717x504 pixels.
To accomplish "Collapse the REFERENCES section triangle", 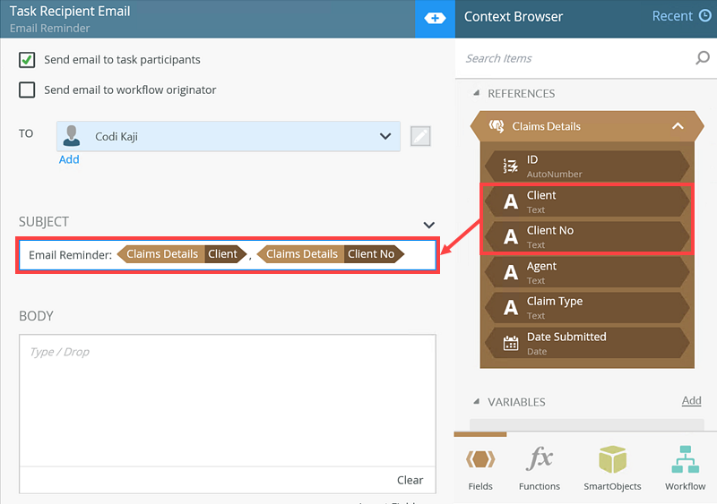I will click(477, 93).
